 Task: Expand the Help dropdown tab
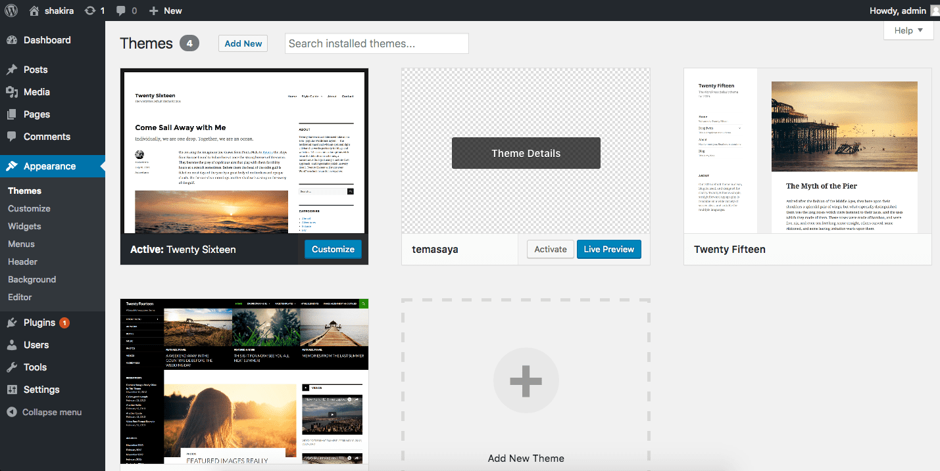[x=908, y=30]
